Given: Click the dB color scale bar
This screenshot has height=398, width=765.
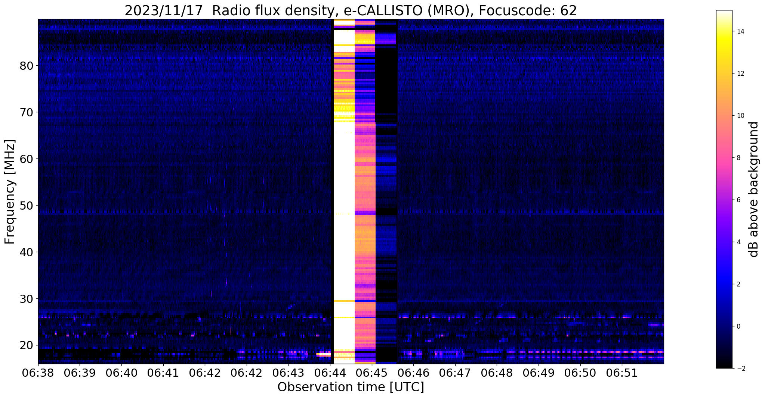Looking at the screenshot, I should tap(724, 189).
